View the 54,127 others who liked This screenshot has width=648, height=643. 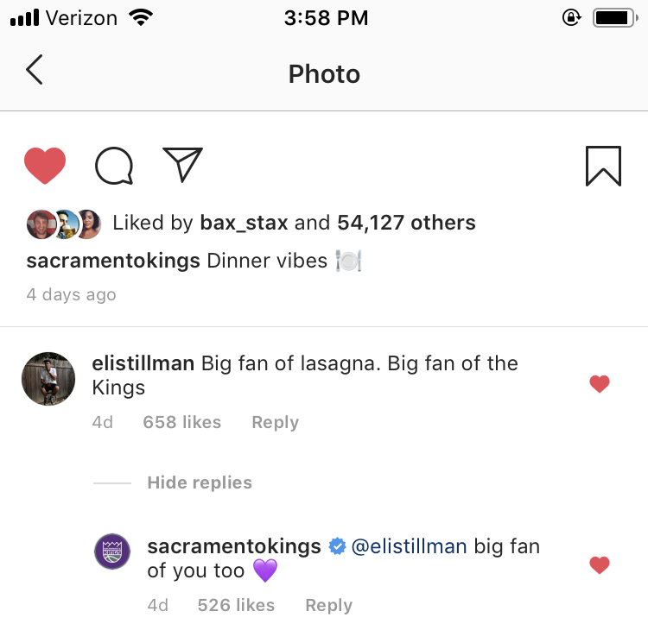406,224
